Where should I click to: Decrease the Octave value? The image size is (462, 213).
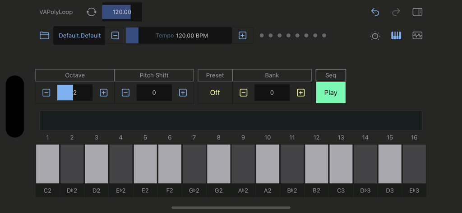pyautogui.click(x=46, y=93)
